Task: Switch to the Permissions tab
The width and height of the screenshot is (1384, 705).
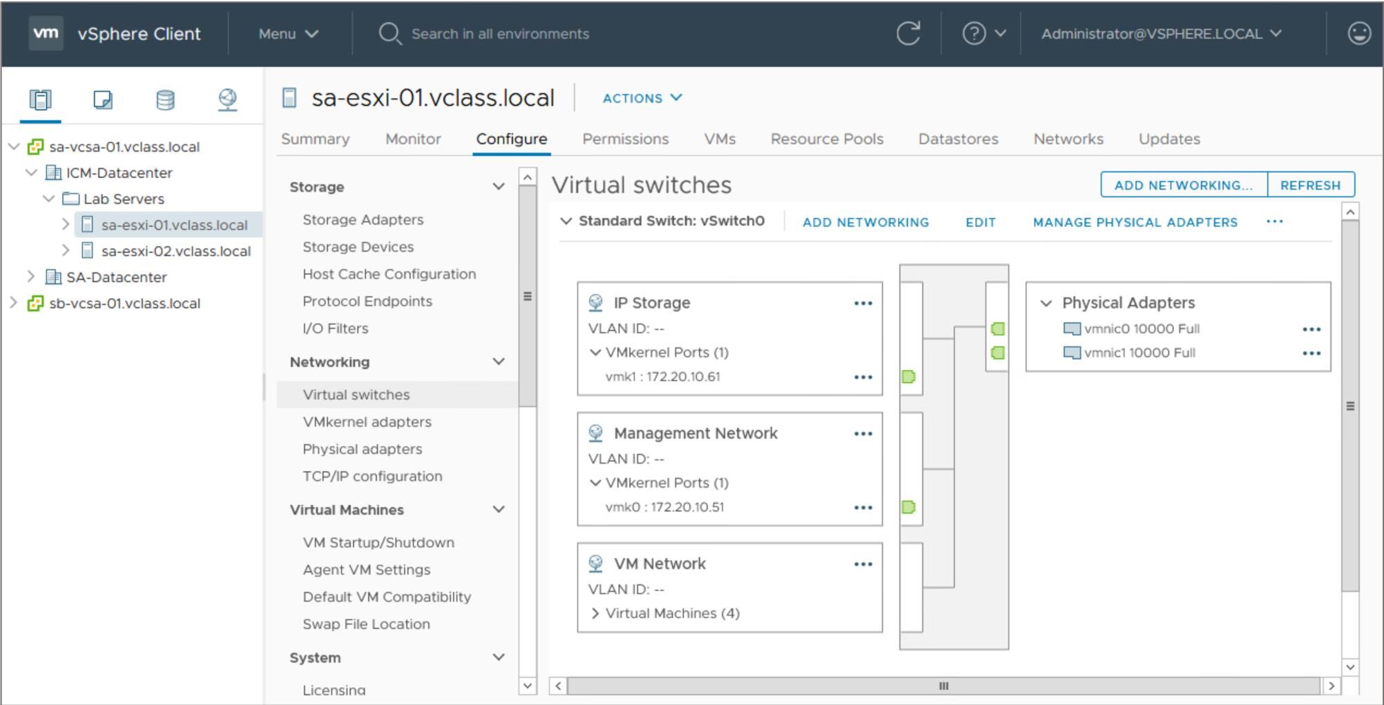Action: [626, 139]
